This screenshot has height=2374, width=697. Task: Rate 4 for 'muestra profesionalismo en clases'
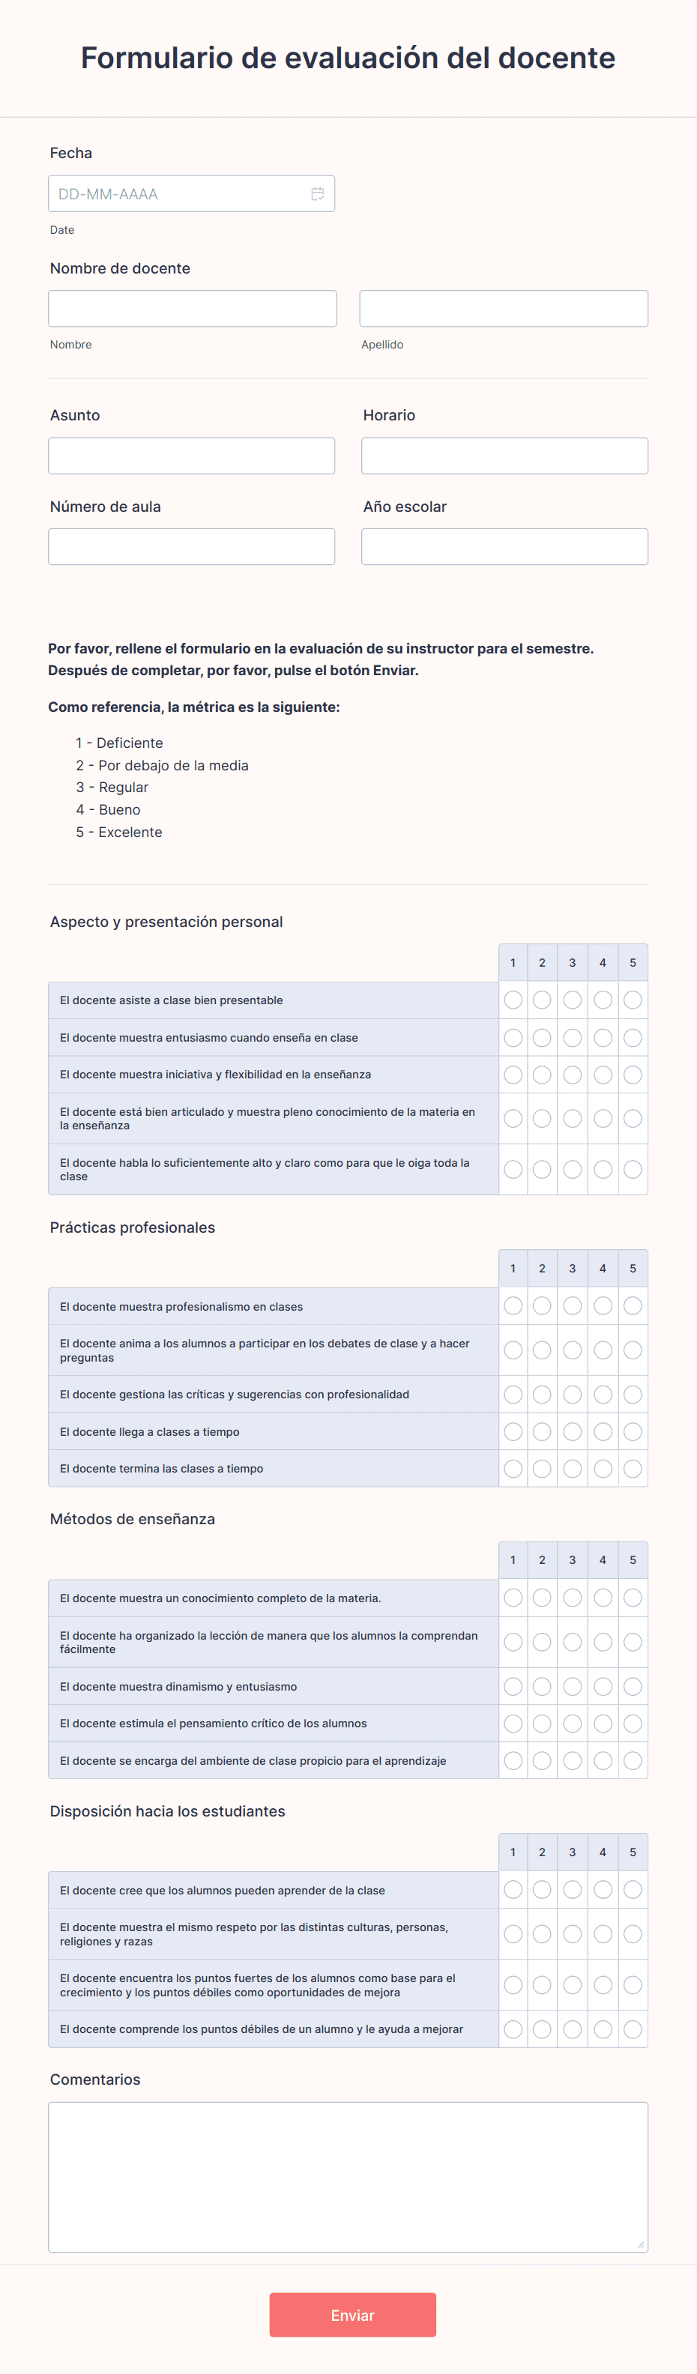point(603,1306)
